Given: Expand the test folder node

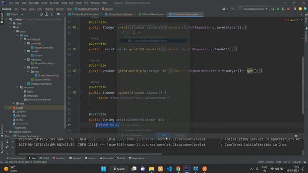Looking at the screenshot, I should [x=14, y=104].
